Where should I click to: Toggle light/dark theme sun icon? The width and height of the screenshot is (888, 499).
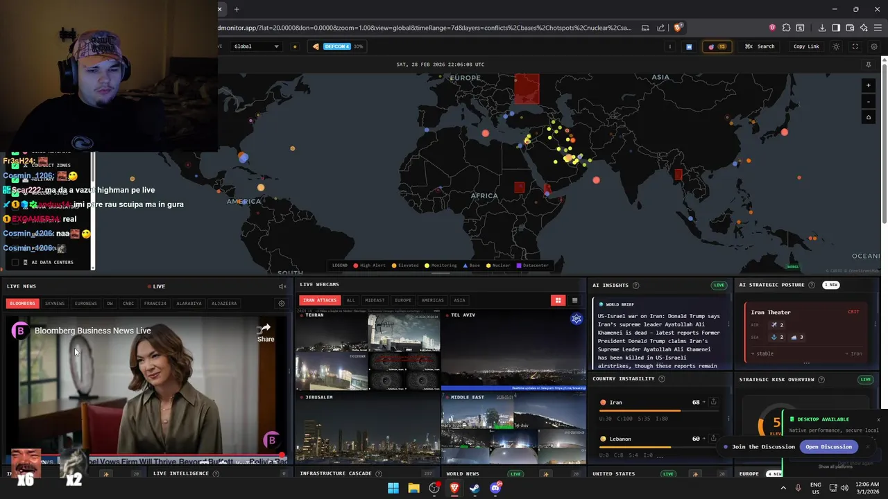[x=836, y=46]
